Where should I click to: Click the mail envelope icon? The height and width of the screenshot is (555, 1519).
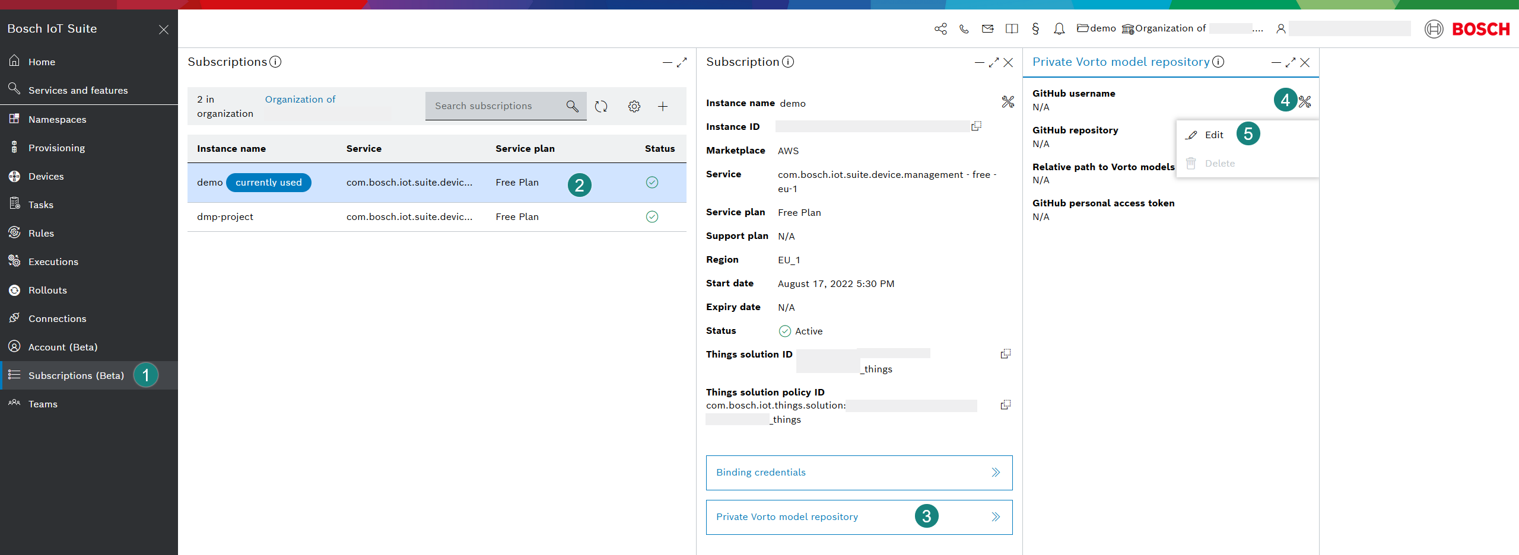click(x=988, y=28)
